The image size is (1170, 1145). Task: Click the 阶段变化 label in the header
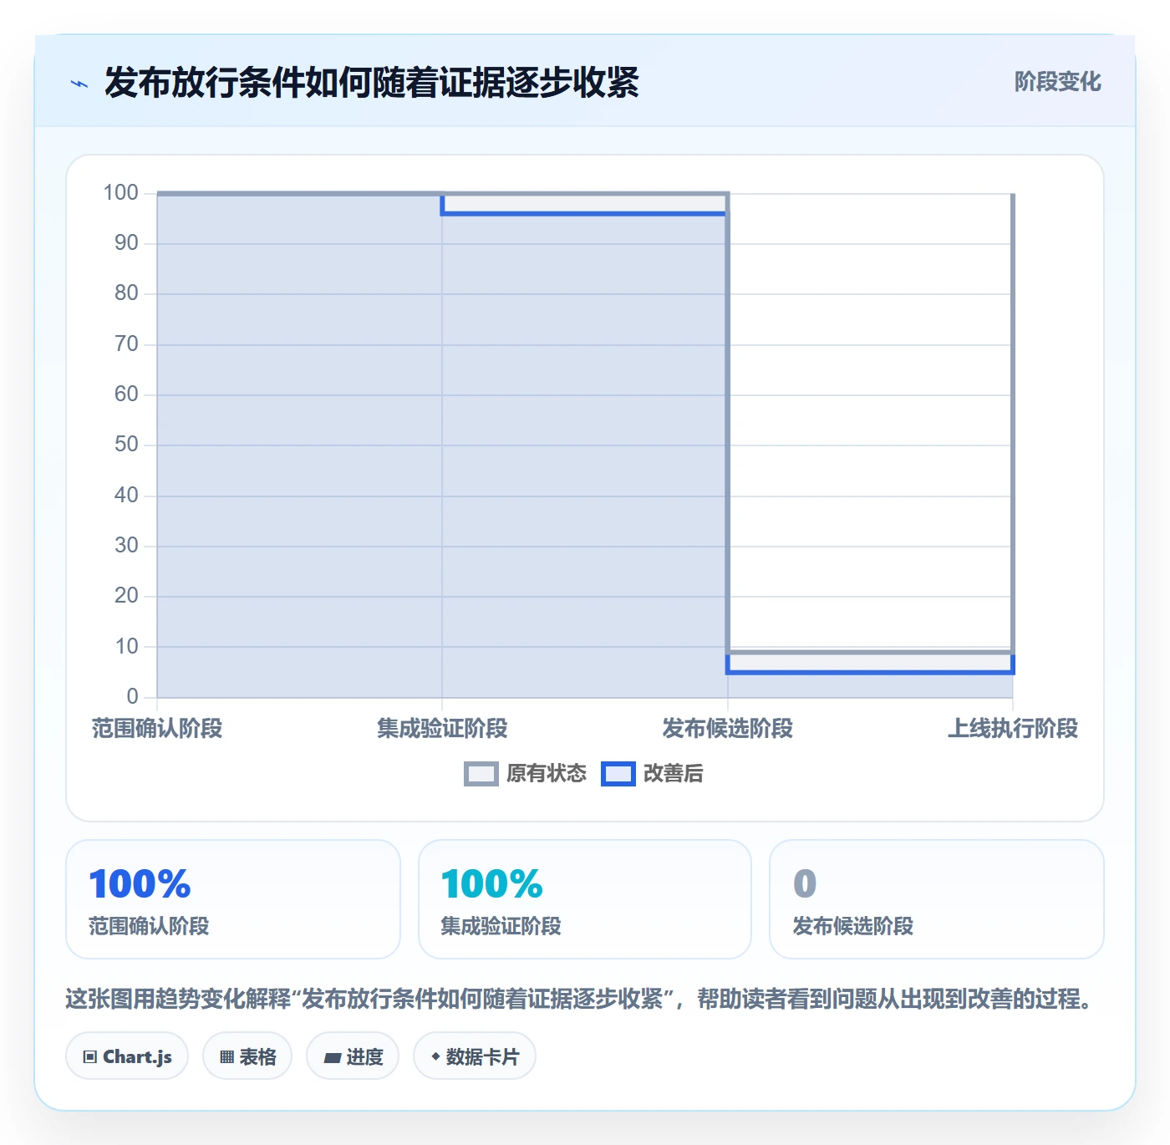[1057, 82]
